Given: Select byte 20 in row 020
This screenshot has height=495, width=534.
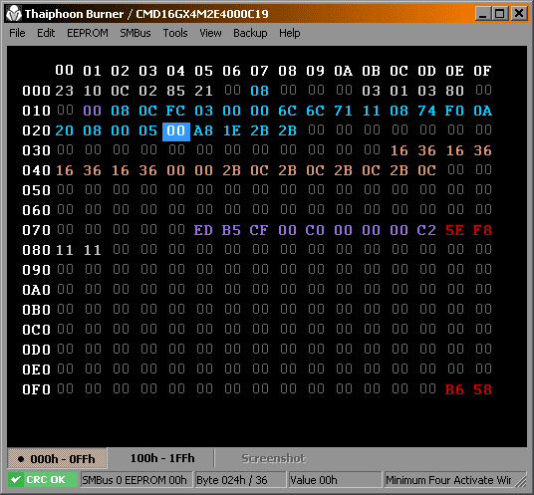Looking at the screenshot, I should click(65, 130).
